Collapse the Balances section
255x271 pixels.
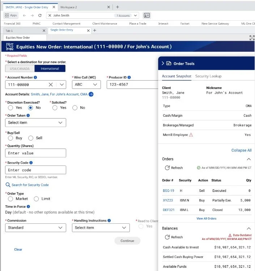point(249,228)
